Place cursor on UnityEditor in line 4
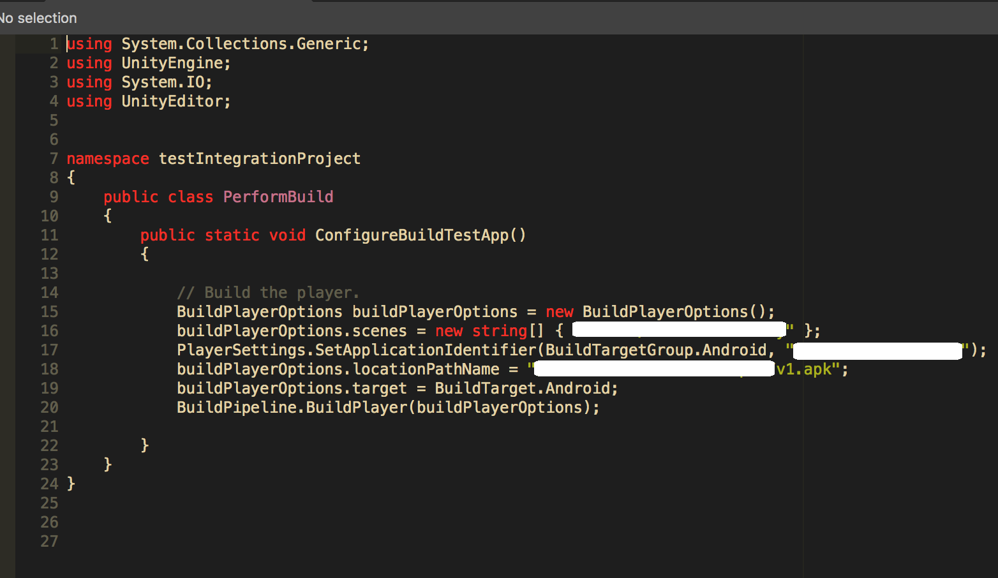Image resolution: width=998 pixels, height=578 pixels. (172, 101)
